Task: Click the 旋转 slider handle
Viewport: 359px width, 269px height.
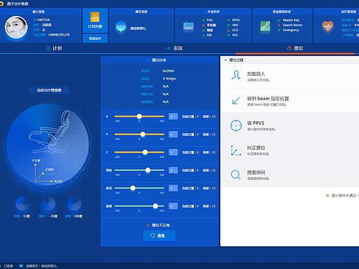Action: pyautogui.click(x=155, y=206)
